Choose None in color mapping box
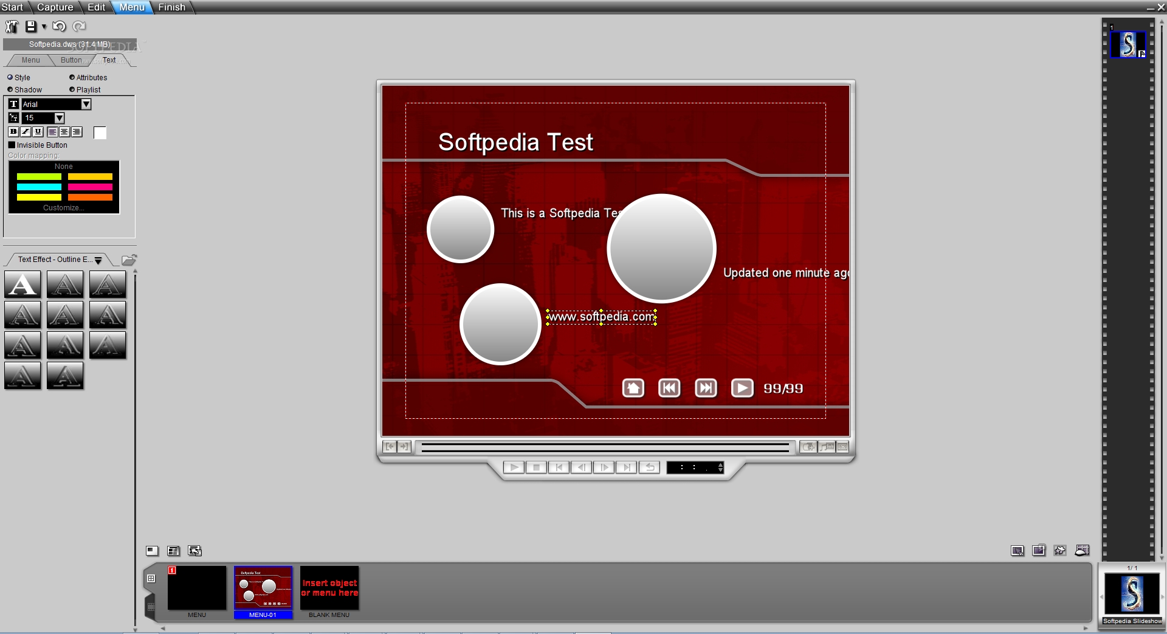The image size is (1167, 634). coord(63,167)
